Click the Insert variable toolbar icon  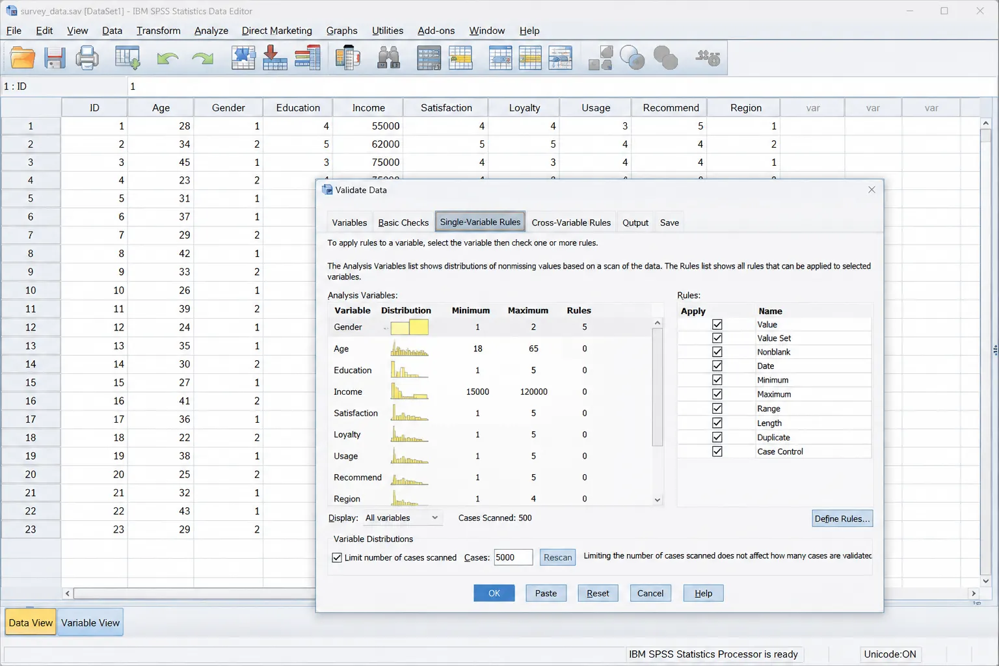(460, 58)
